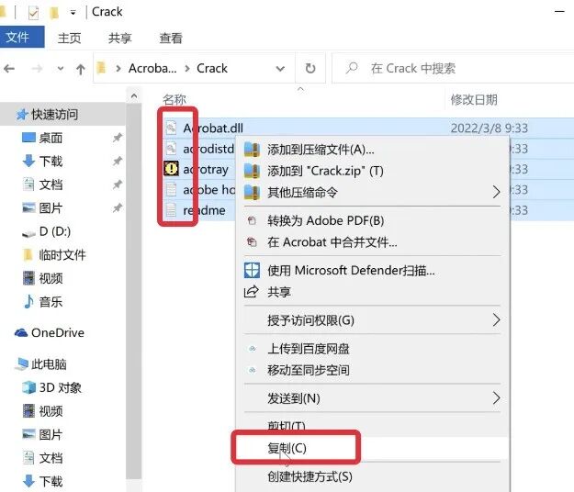Viewport: 574px width, 492px height.
Task: Expand the 发送到(N) submenu
Action: [x=373, y=398]
